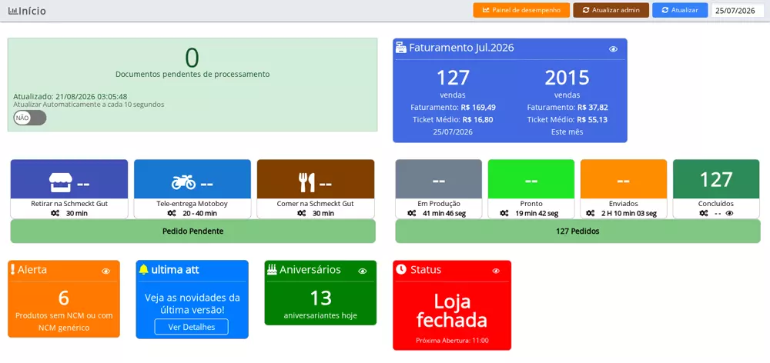Click the clock icon in Status card
The image size is (770, 363).
click(x=401, y=269)
